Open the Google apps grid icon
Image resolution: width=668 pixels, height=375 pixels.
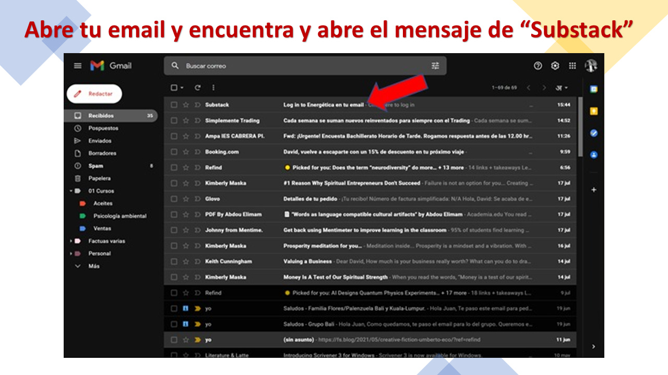(x=572, y=66)
